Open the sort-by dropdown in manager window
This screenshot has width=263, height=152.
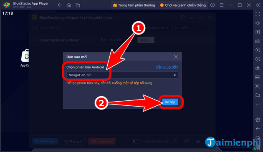tap(156, 28)
